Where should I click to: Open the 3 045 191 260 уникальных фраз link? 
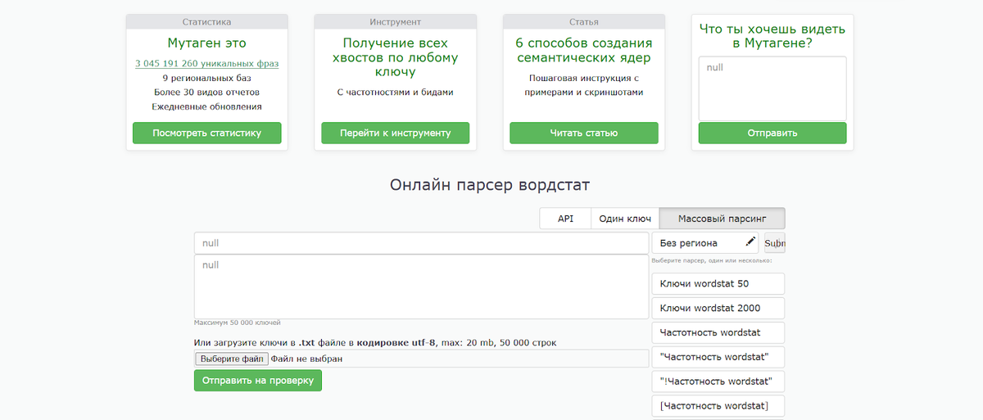[x=207, y=63]
